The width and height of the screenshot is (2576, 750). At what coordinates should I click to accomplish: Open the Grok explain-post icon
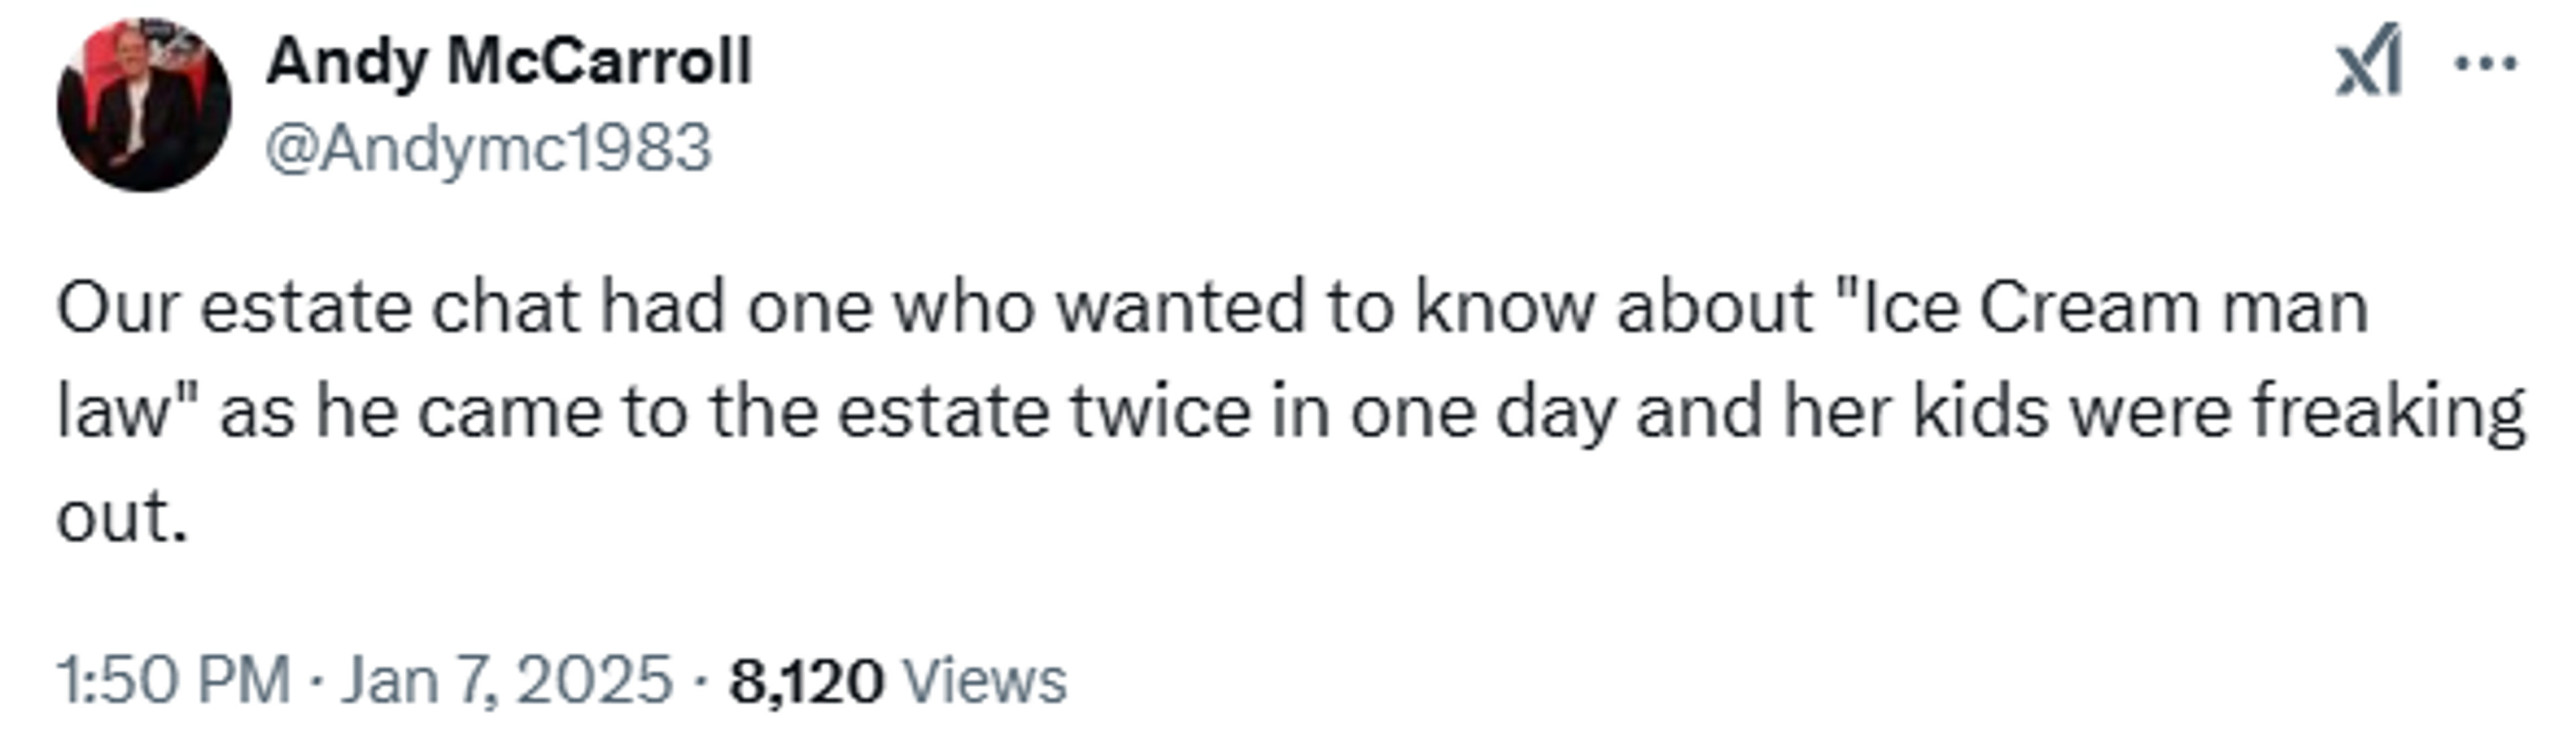tap(2367, 62)
